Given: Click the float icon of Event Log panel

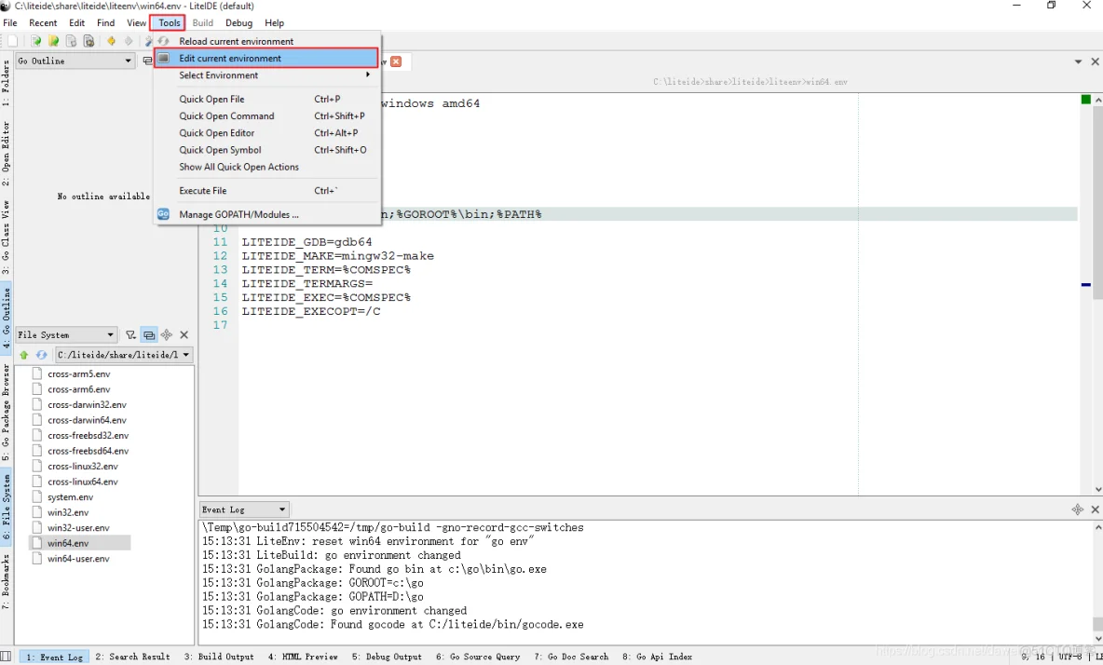Looking at the screenshot, I should [1077, 509].
